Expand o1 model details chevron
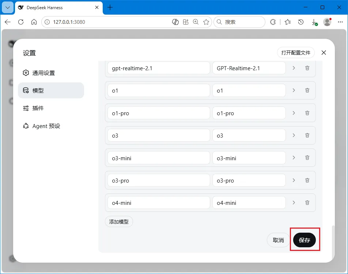This screenshot has height=274, width=348. [x=294, y=90]
